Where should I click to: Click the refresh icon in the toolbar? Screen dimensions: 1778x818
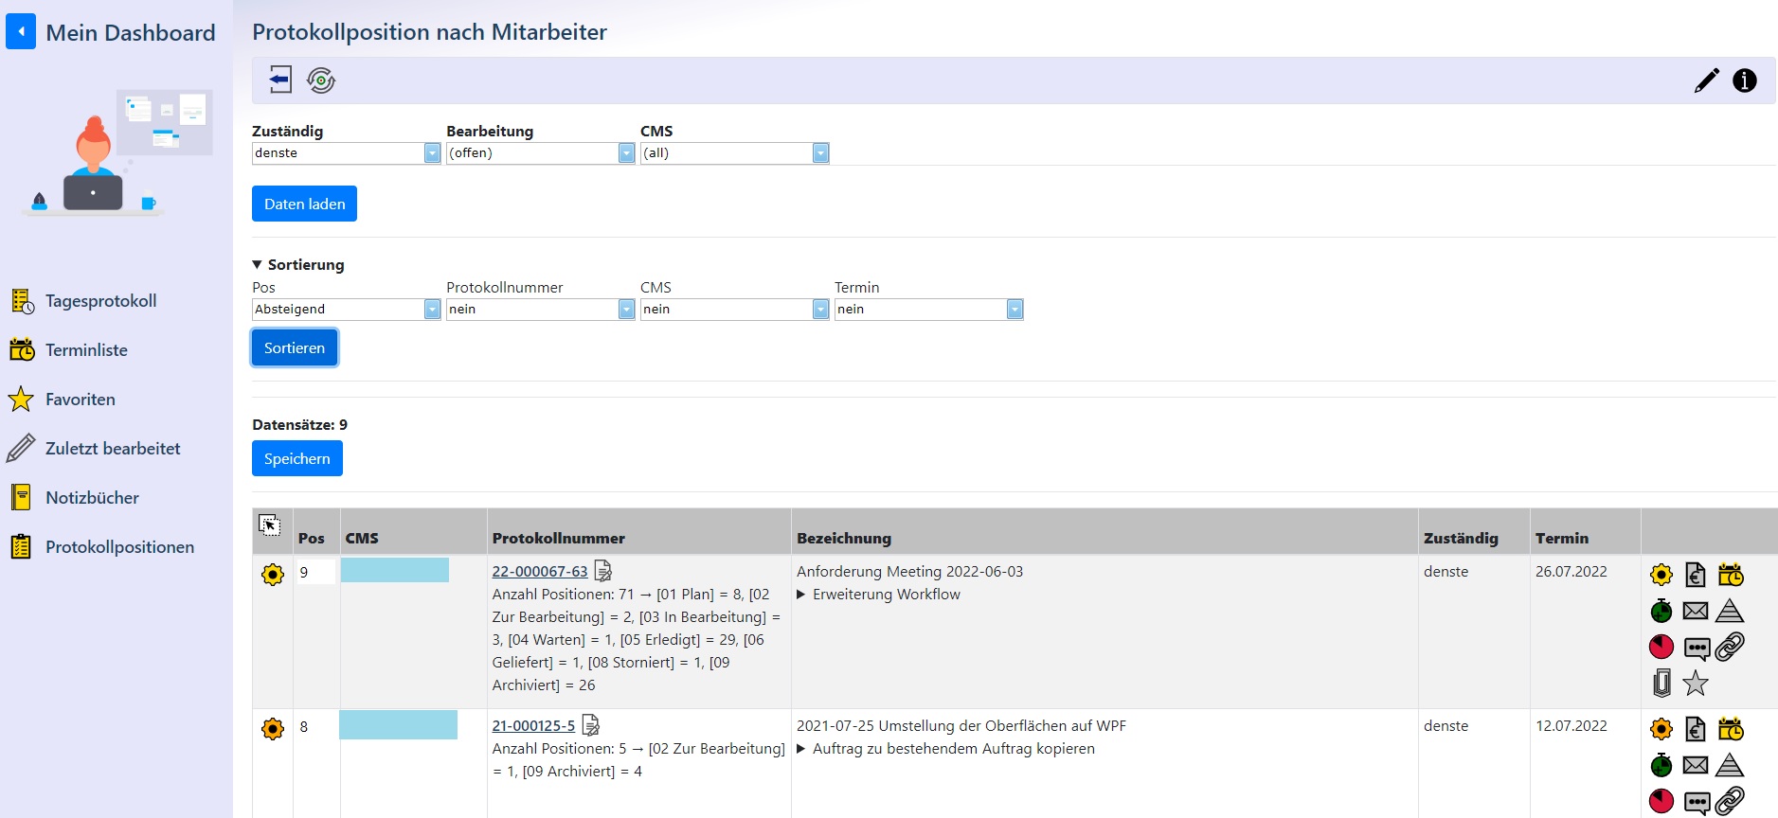click(321, 80)
